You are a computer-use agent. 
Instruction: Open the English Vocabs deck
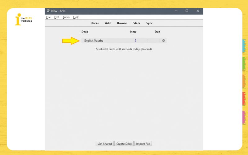94,41
